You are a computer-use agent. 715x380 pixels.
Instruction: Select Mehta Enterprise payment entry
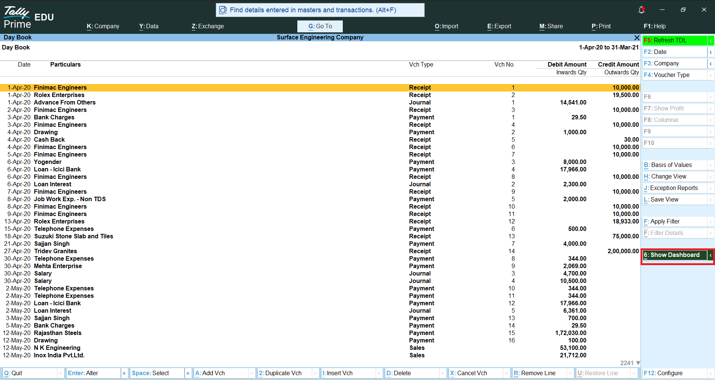point(320,266)
